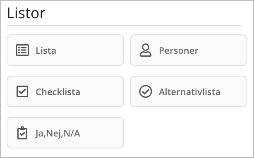Click the circled checkmark icon beside Alternativlista
This screenshot has width=254, height=158.
146,91
